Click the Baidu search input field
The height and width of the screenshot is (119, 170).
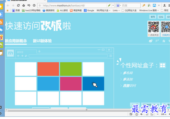[131, 5]
